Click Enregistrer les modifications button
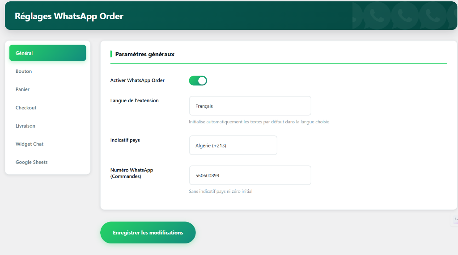Image resolution: width=458 pixels, height=255 pixels. [x=148, y=233]
